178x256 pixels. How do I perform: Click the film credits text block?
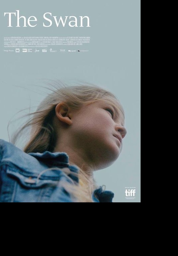[x=47, y=42]
